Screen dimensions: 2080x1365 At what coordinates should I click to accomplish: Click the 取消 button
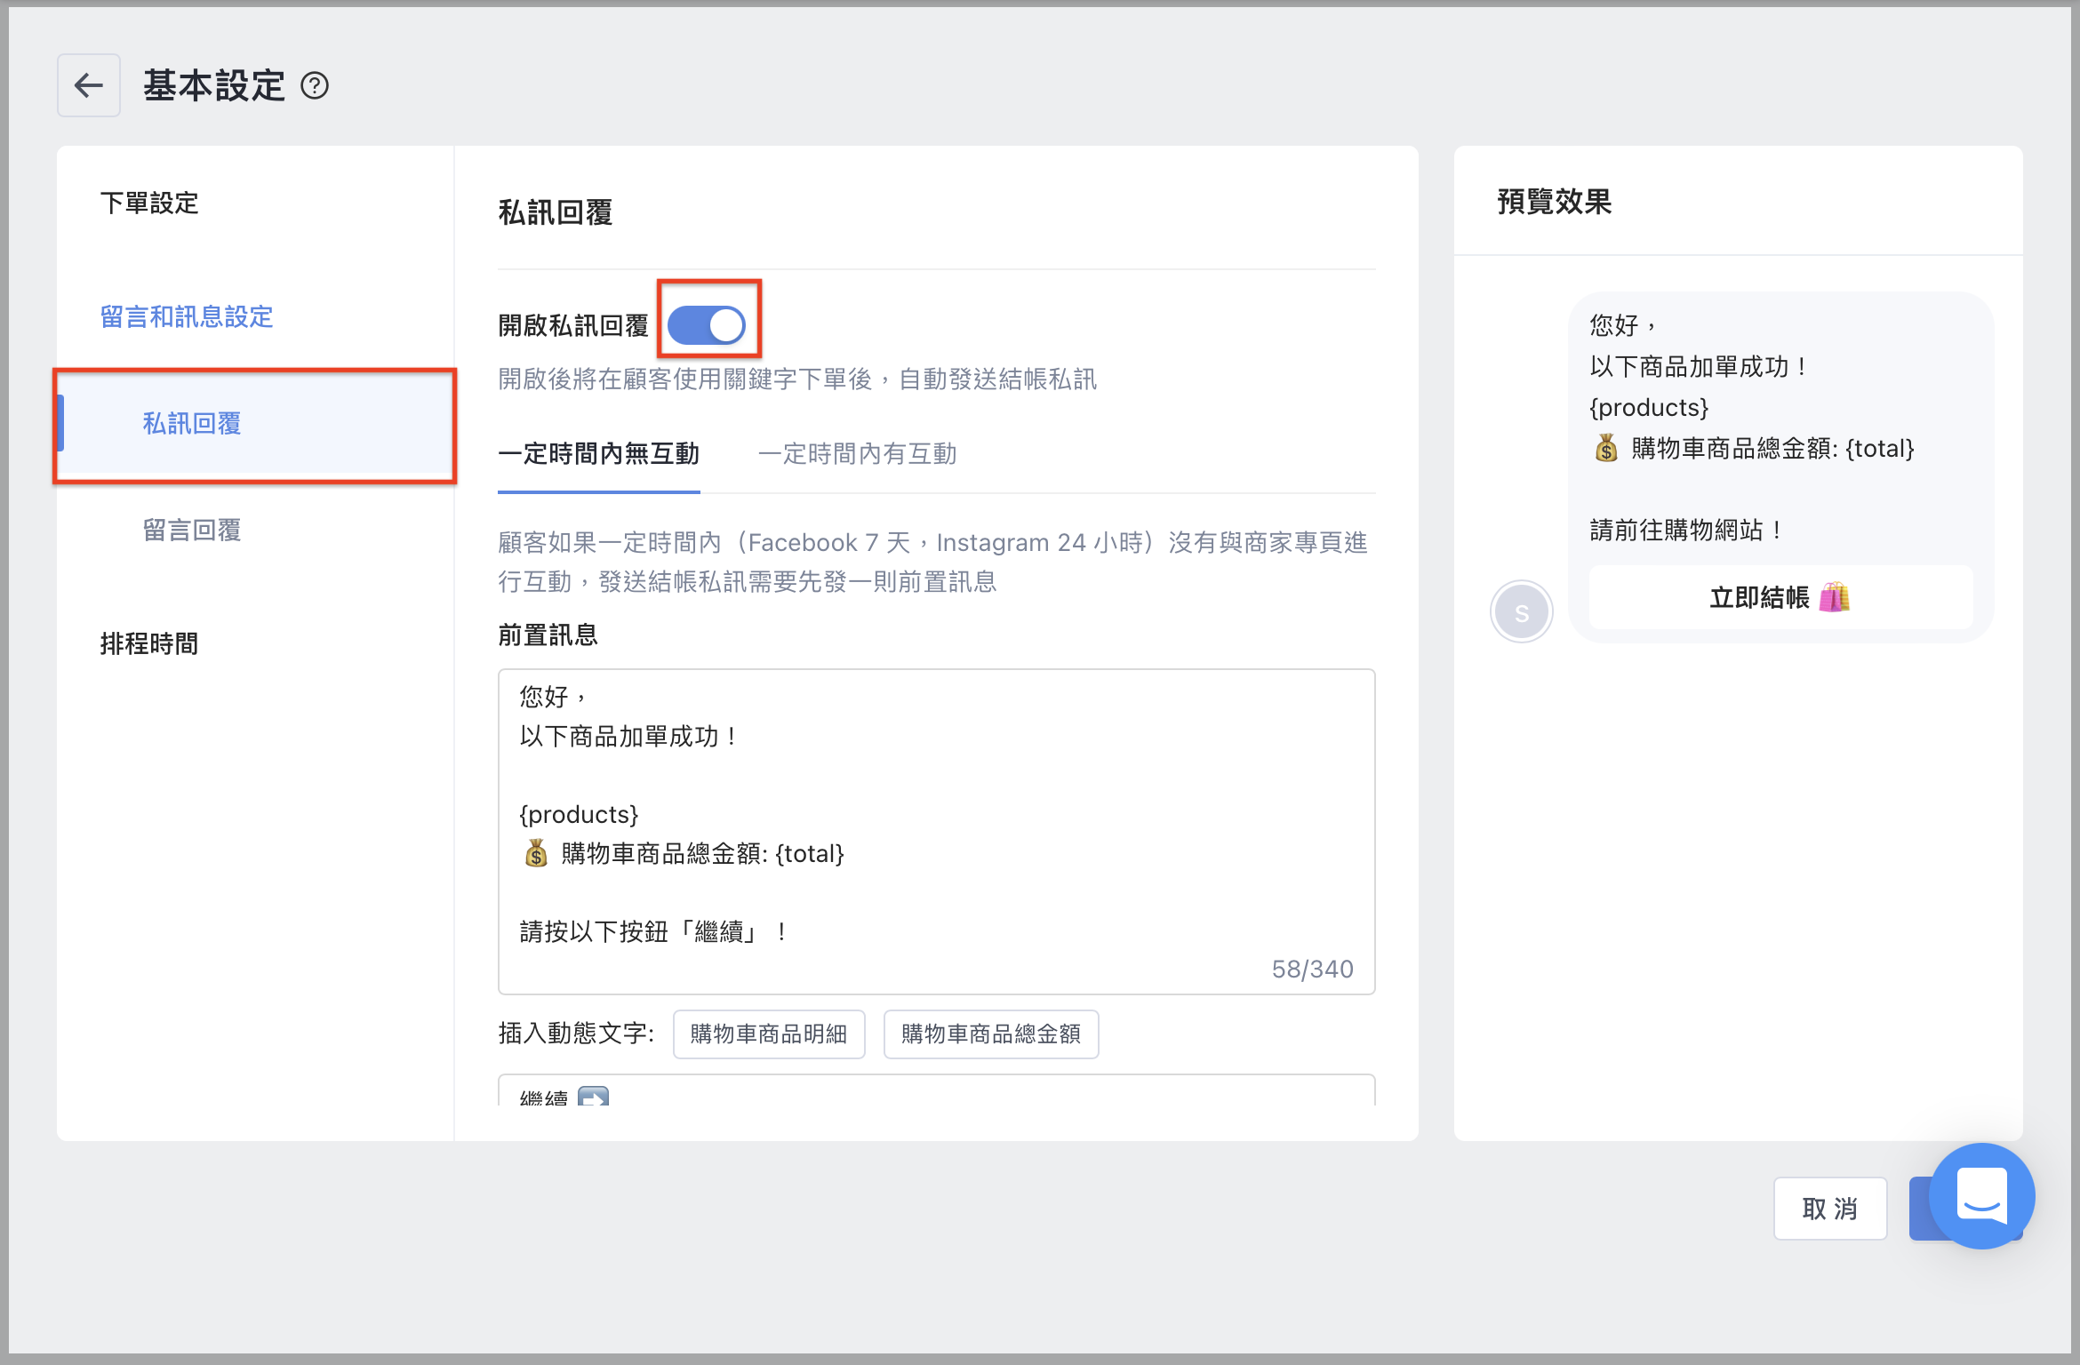[1829, 1209]
